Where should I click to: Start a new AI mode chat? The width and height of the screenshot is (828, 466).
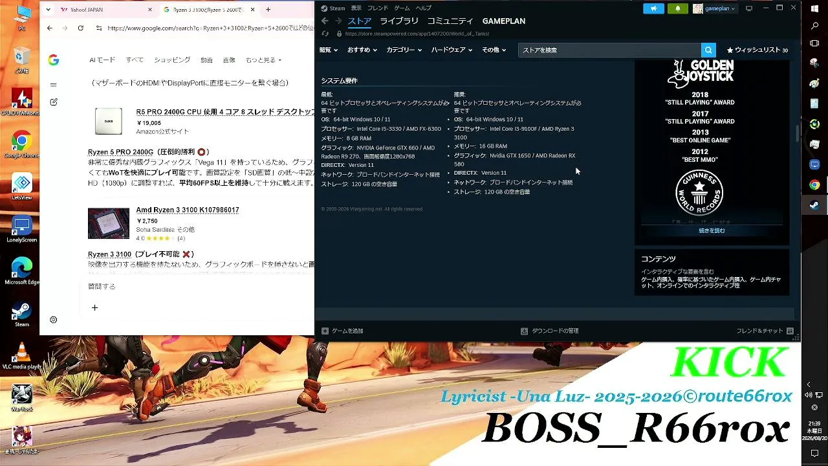pyautogui.click(x=54, y=102)
